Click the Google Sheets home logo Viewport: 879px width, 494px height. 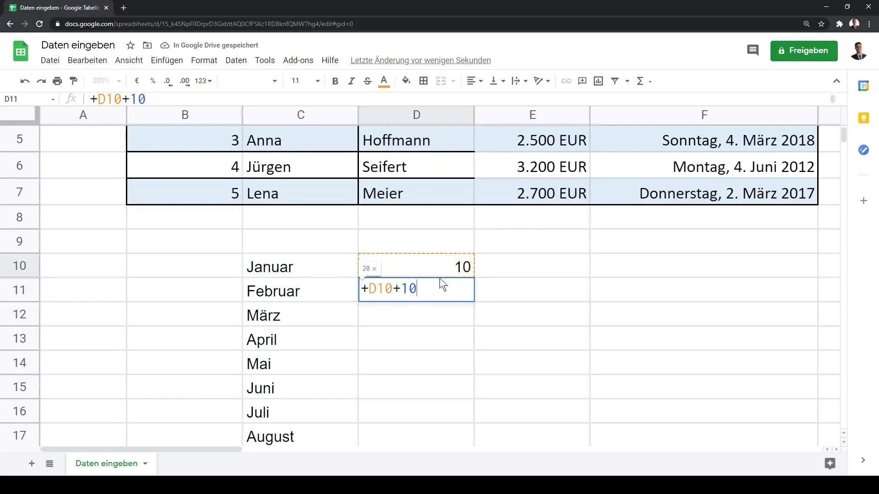[21, 51]
